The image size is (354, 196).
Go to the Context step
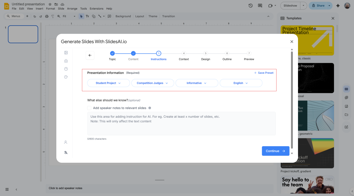coord(184,56)
